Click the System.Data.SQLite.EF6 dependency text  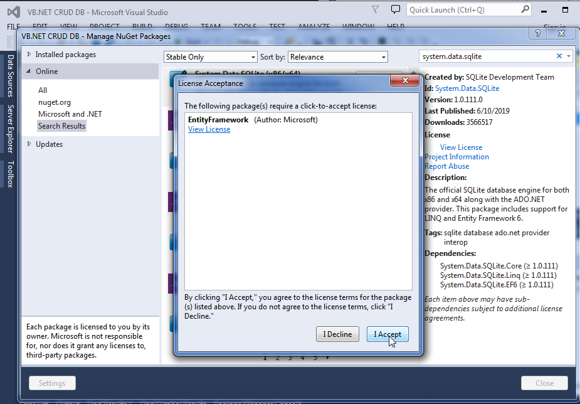[497, 285]
